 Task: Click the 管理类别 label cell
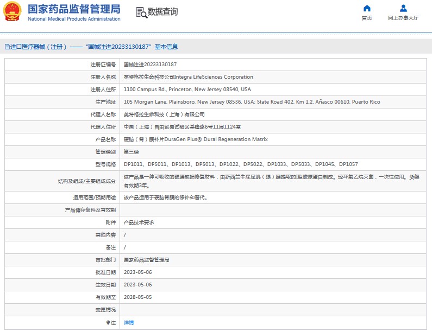pyautogui.click(x=62, y=152)
